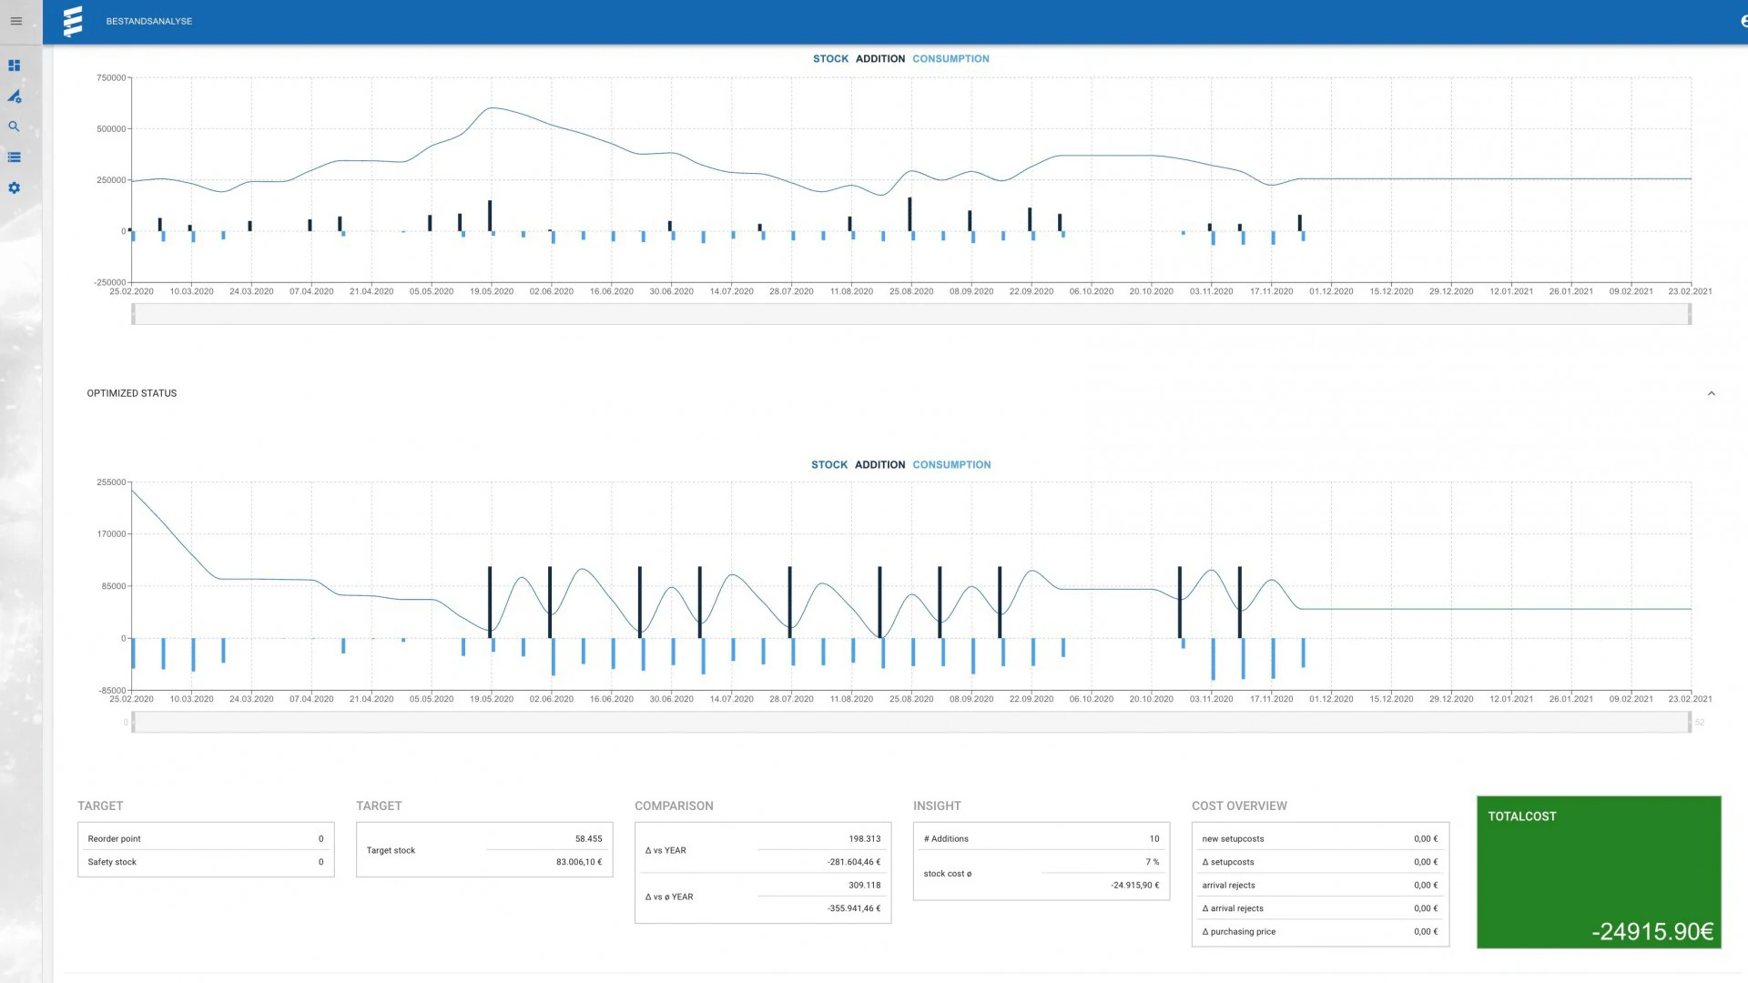Click the BESTANDSANALYSE header title

coord(148,21)
